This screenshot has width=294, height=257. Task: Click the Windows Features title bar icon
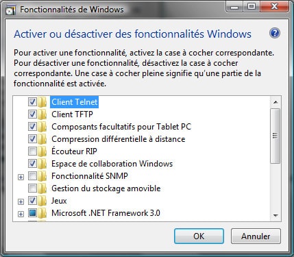pyautogui.click(x=10, y=10)
